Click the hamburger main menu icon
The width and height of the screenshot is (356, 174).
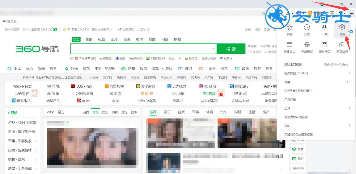(351, 13)
